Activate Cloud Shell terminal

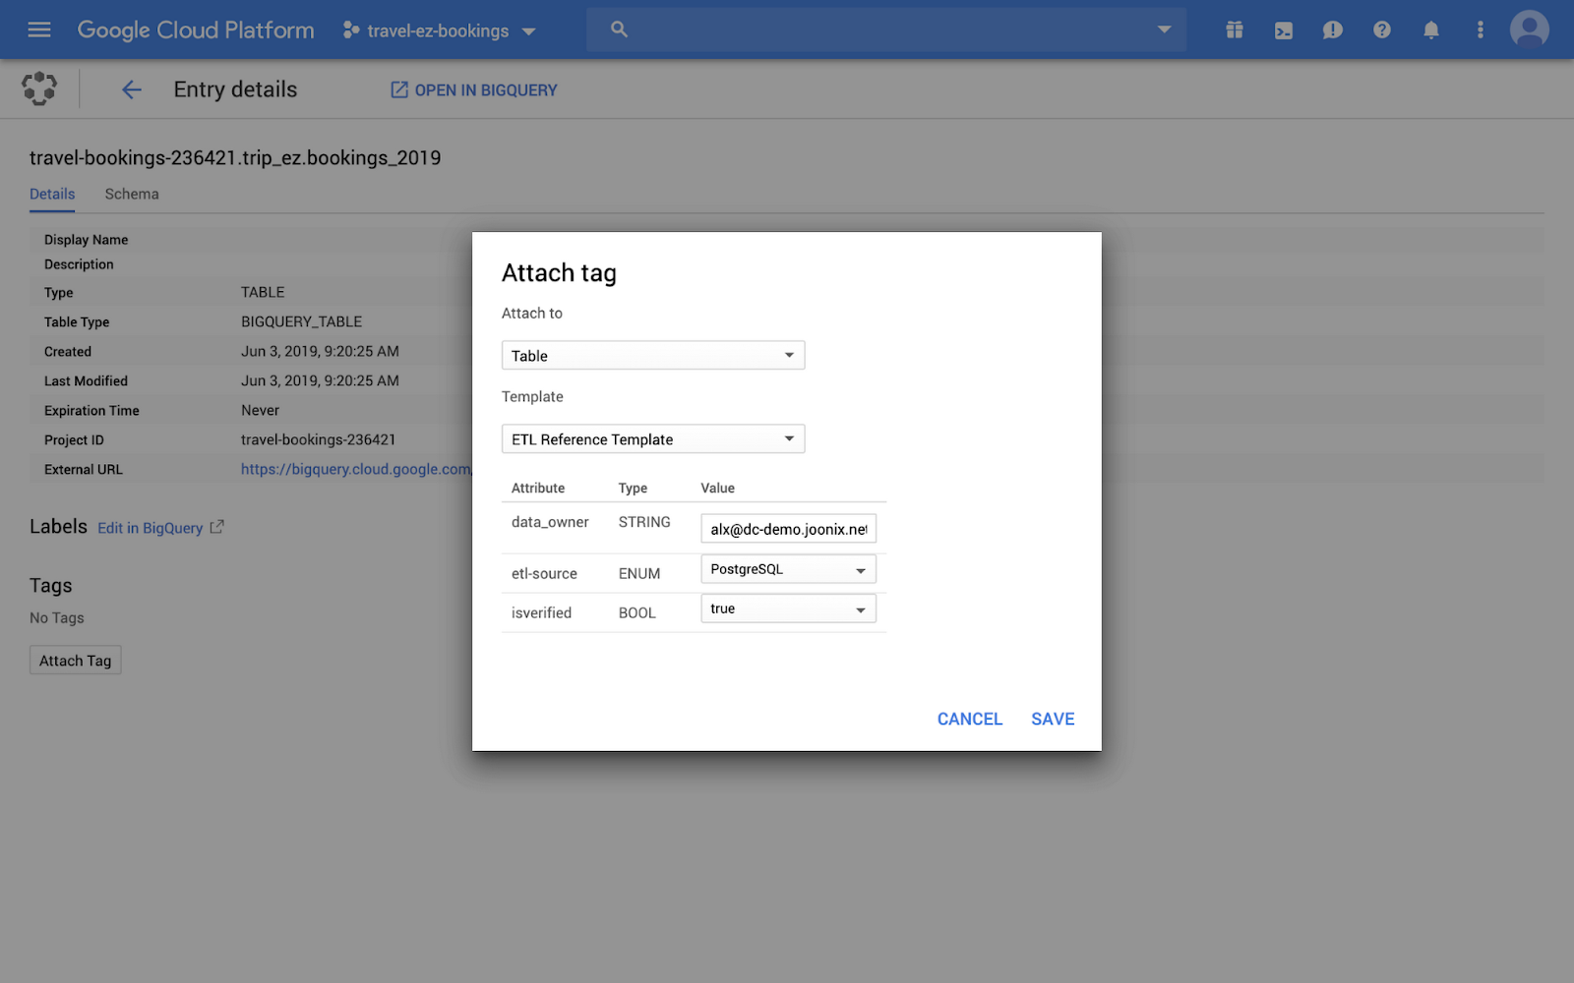(1283, 29)
